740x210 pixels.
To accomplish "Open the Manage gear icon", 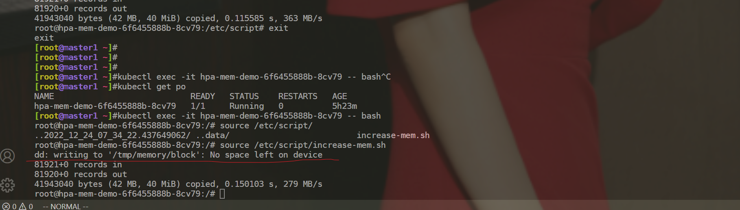I will click(7, 185).
